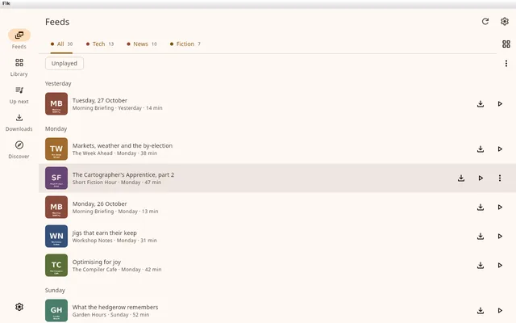Open title The Cartographer's Apprentice, part 2
The image size is (516, 323).
123,174
